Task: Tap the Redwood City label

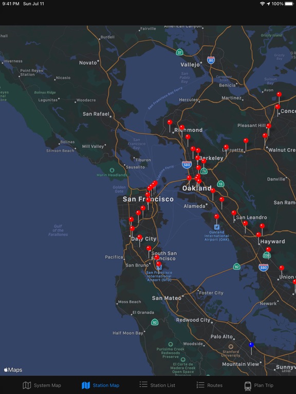Action: (x=193, y=320)
